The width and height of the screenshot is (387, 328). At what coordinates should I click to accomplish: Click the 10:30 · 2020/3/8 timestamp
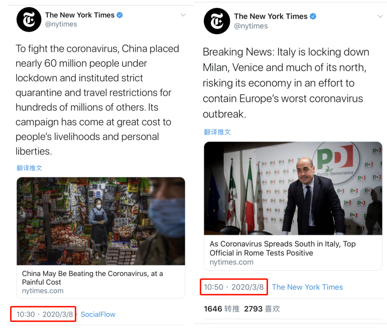pyautogui.click(x=45, y=314)
